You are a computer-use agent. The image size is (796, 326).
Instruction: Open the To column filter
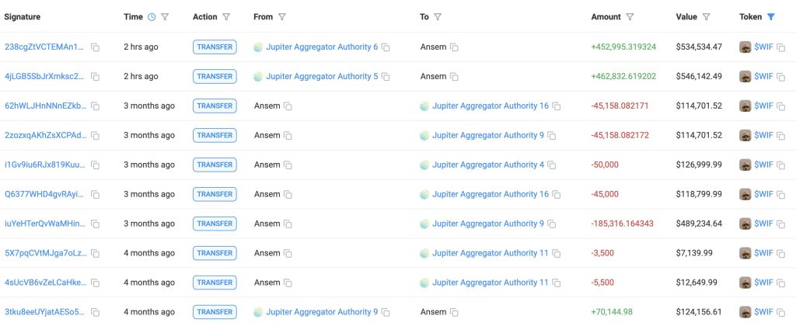[x=438, y=16]
